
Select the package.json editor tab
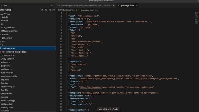127,6
